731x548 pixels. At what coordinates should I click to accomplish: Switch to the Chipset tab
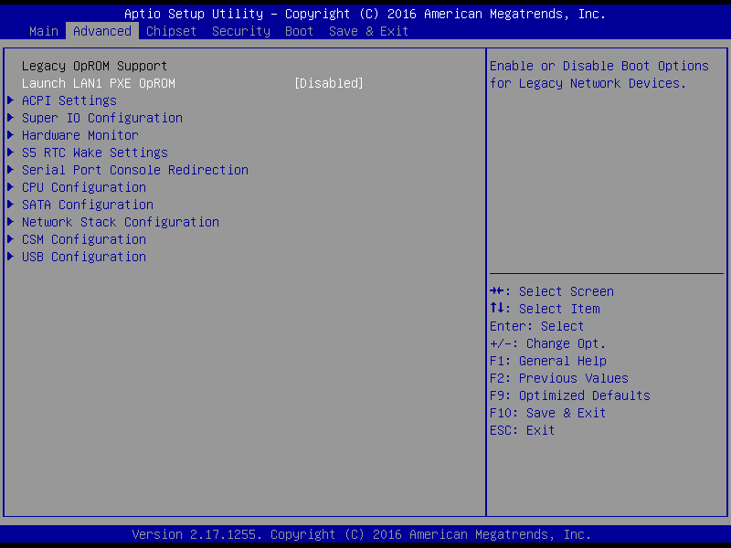click(x=172, y=31)
